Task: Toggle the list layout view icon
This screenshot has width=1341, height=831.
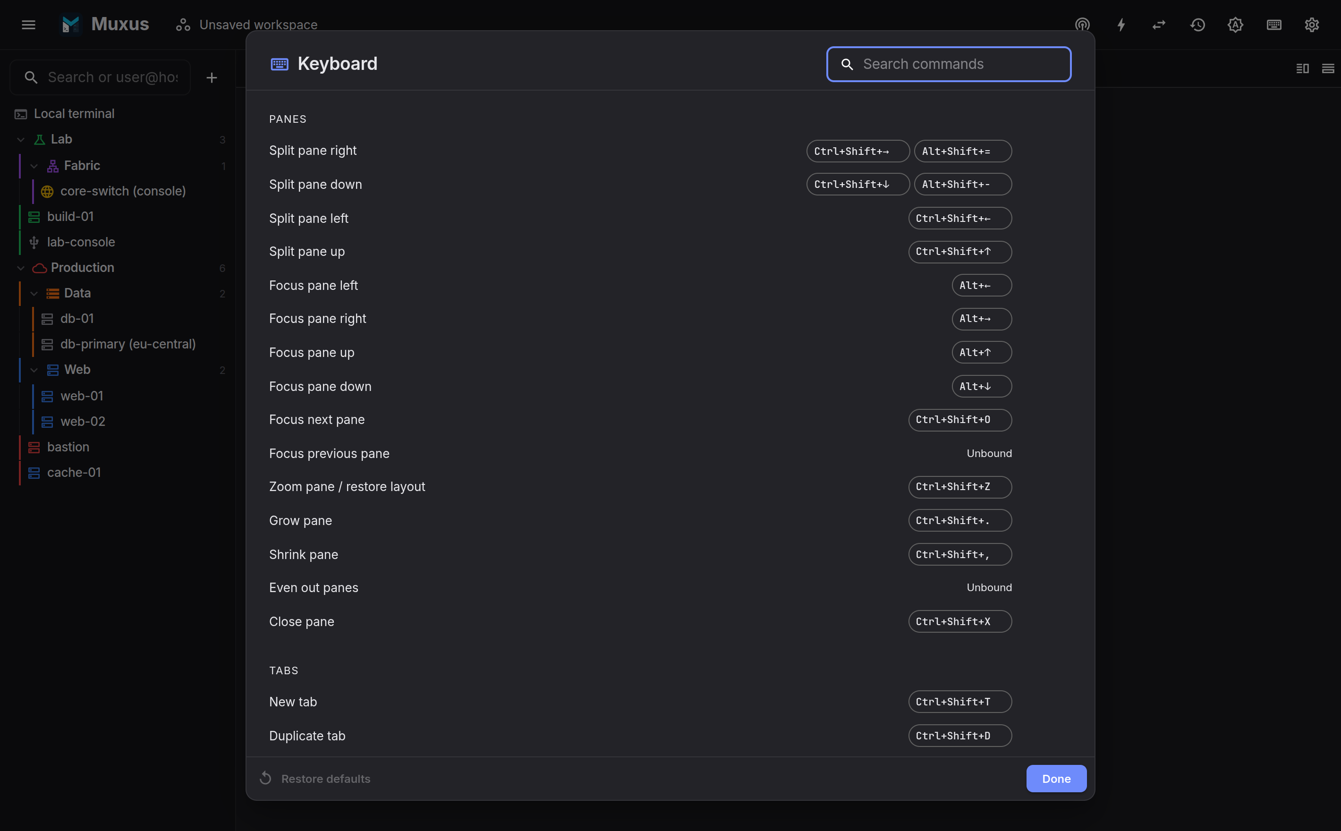Action: pos(1328,68)
